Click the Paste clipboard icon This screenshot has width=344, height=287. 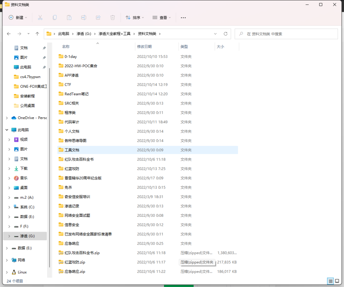69,17
